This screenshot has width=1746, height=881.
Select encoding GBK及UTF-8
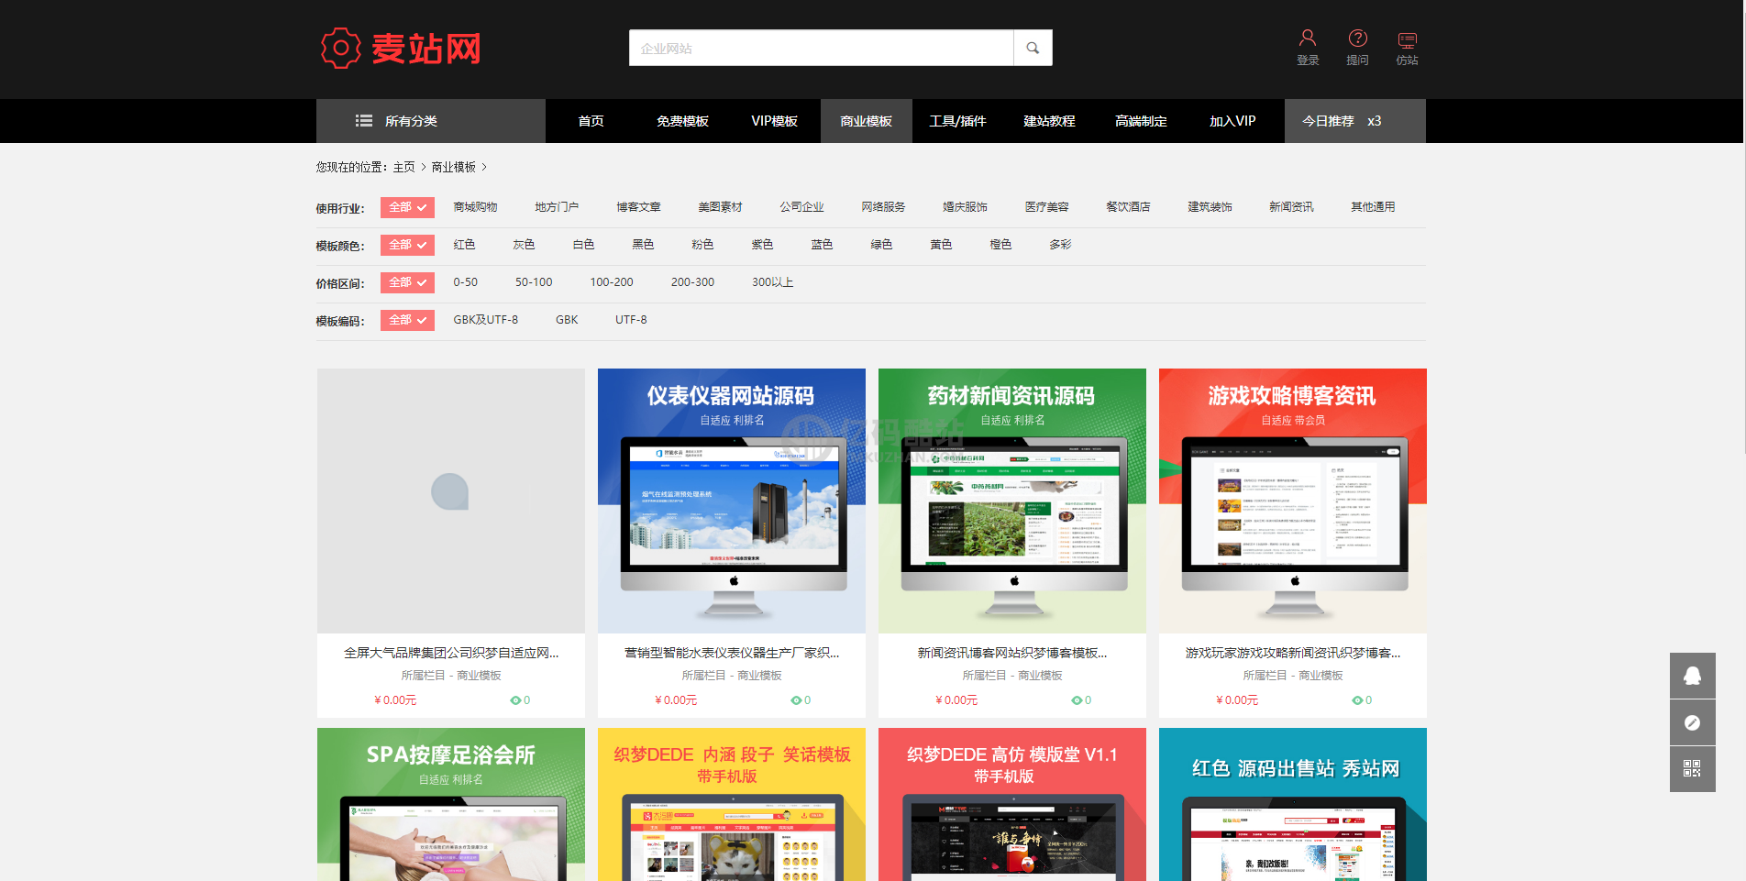pos(485,320)
